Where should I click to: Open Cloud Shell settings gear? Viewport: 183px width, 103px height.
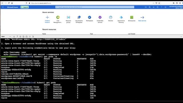click(x=20, y=37)
